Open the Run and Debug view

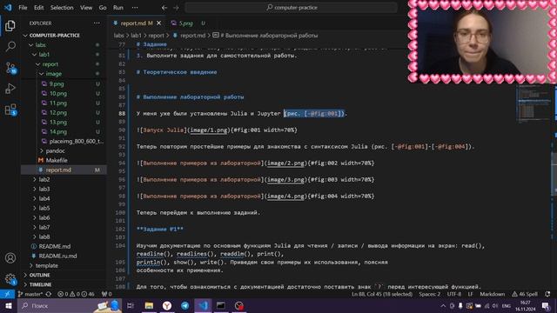tap(10, 89)
